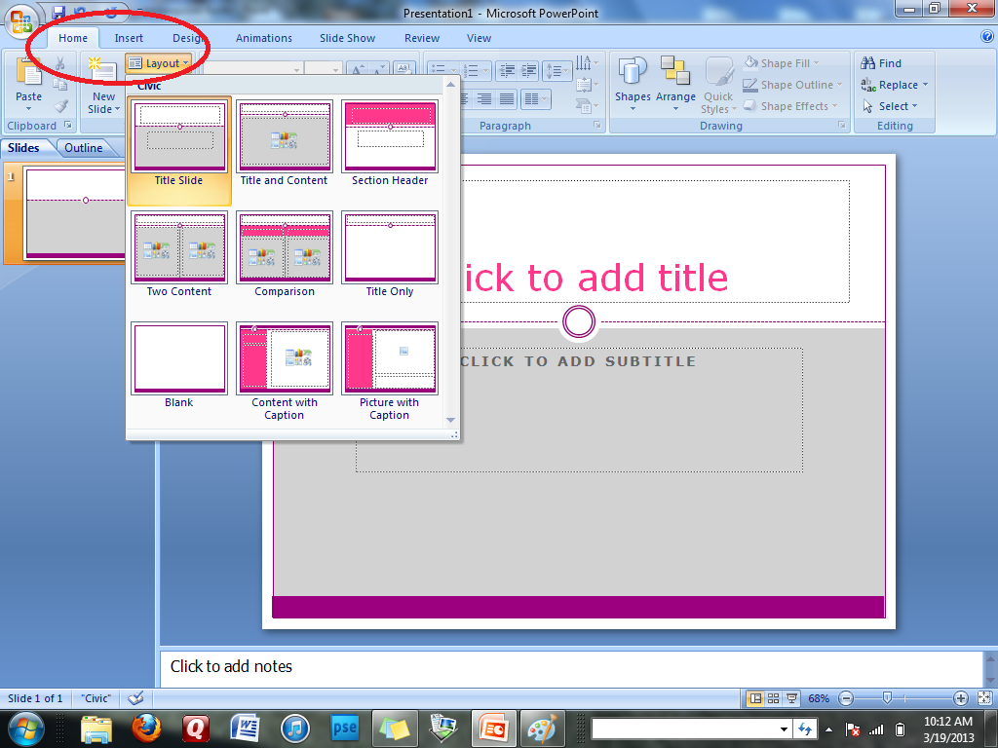Click the Format Painter brush icon
The height and width of the screenshot is (748, 998).
(x=61, y=105)
